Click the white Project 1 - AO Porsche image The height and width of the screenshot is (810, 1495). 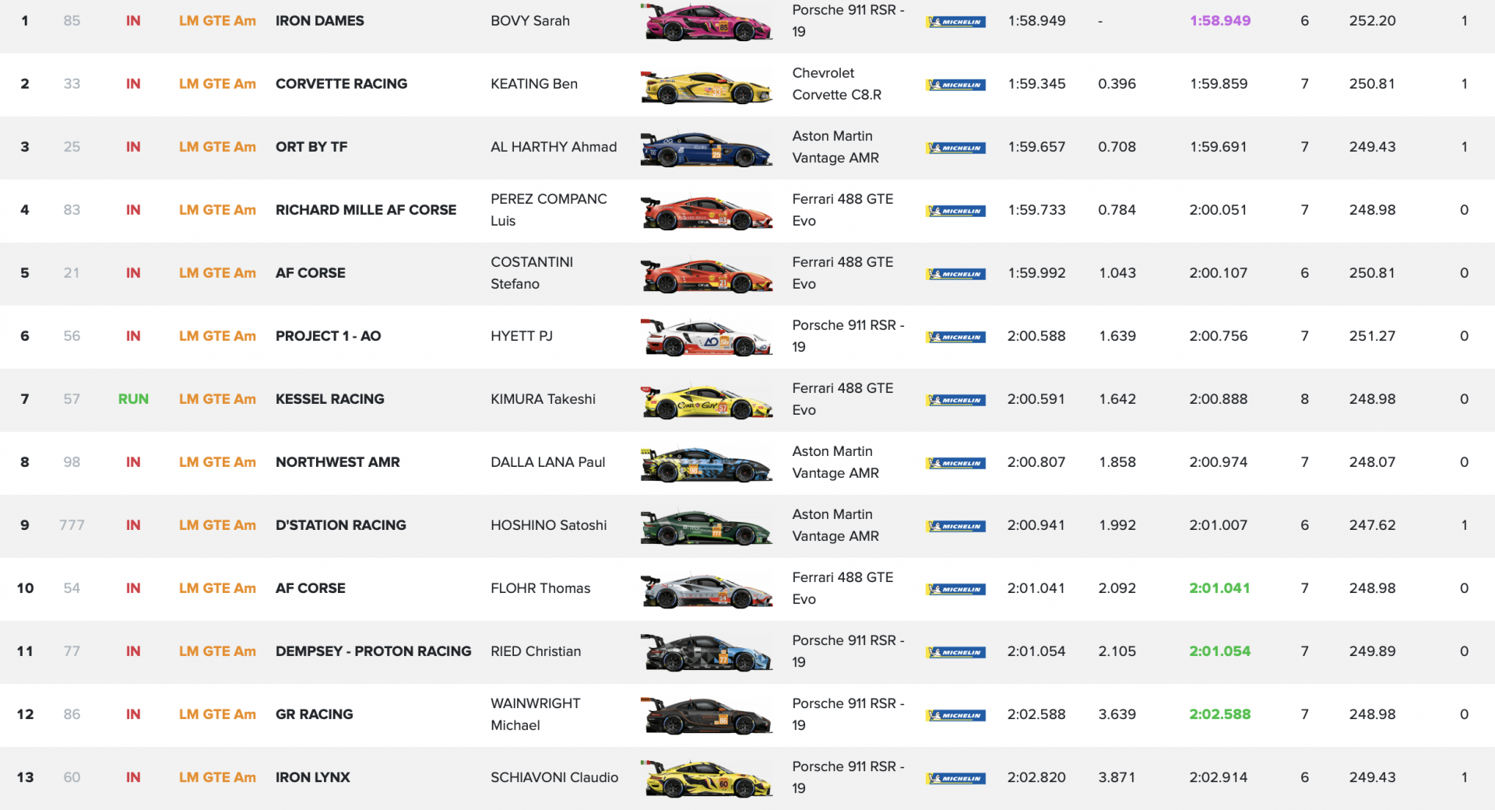706,338
